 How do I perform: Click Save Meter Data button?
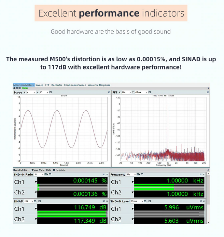(41, 170)
